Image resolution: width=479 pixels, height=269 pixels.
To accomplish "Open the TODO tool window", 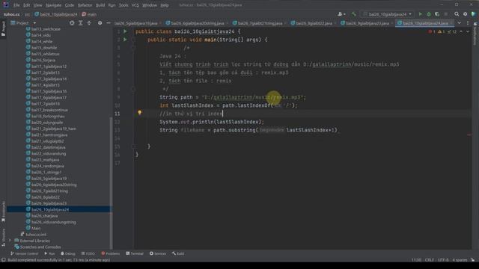I will pos(88,253).
